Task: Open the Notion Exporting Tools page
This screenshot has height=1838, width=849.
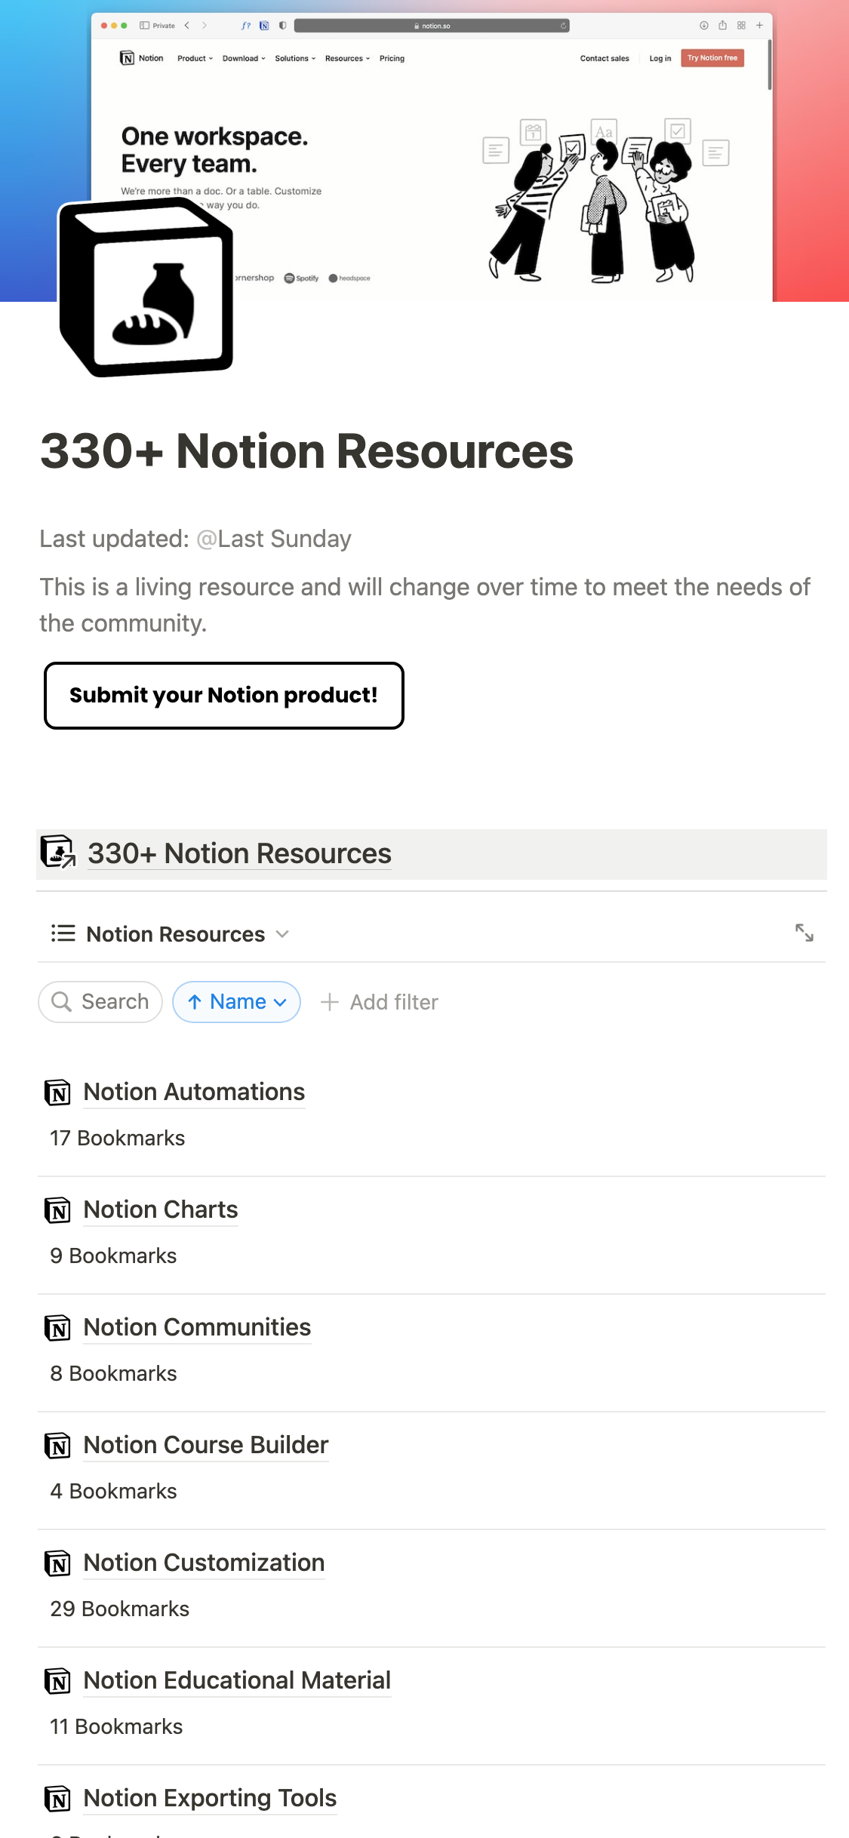Action: click(x=210, y=1798)
